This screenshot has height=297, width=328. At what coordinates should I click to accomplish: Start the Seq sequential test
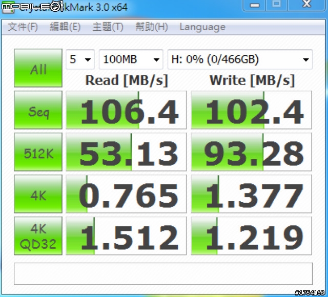pos(38,110)
